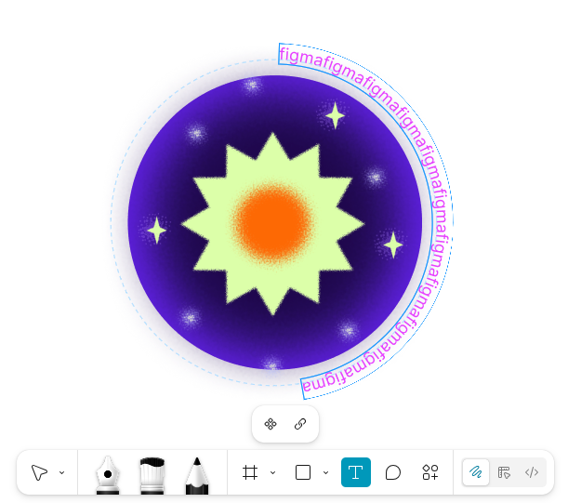
Task: Switch to Draw mode toggle
Action: tap(476, 472)
